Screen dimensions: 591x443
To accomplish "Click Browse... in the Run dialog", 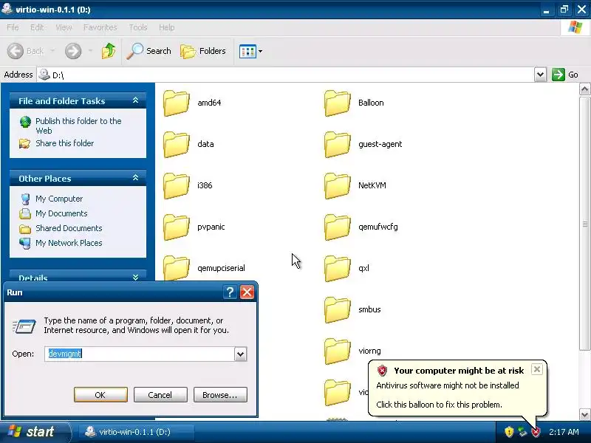I will click(x=220, y=395).
